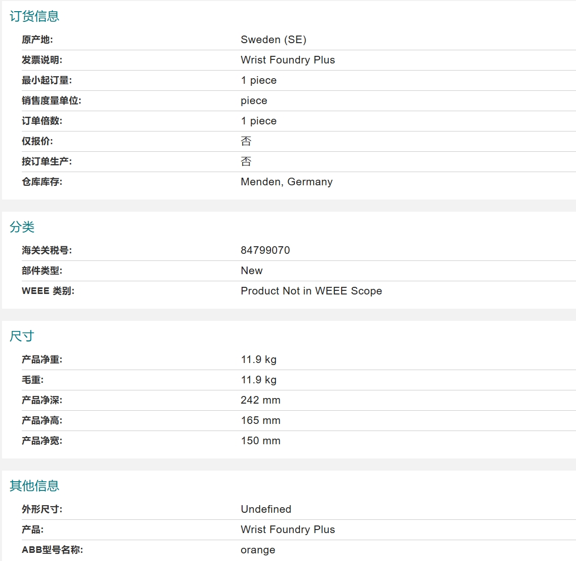Select the 242 mm depth value

tap(260, 400)
